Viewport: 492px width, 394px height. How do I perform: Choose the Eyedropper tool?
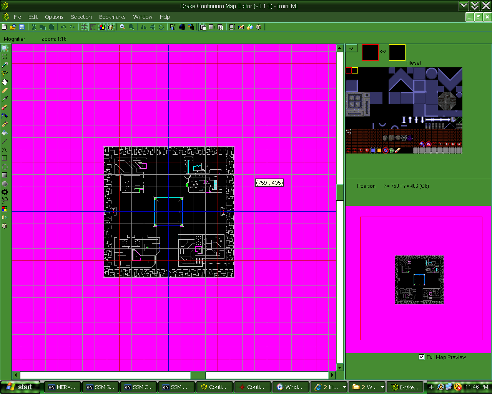(5, 98)
